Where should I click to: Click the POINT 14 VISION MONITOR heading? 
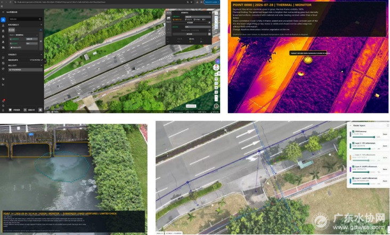[60, 213]
